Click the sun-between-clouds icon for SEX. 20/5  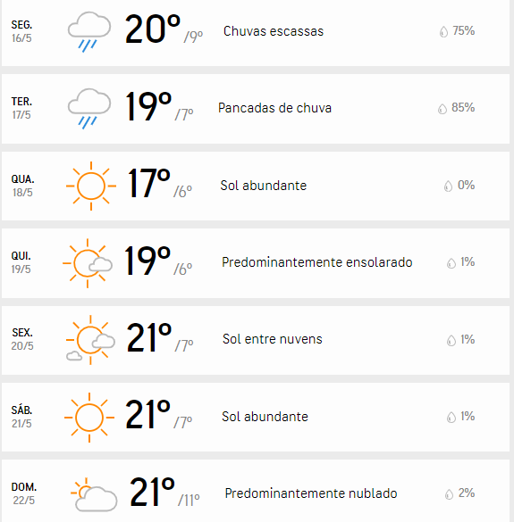(90, 340)
